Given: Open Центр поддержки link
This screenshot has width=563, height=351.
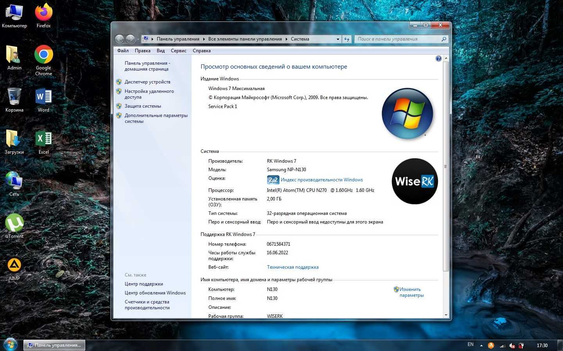Looking at the screenshot, I should pos(144,284).
